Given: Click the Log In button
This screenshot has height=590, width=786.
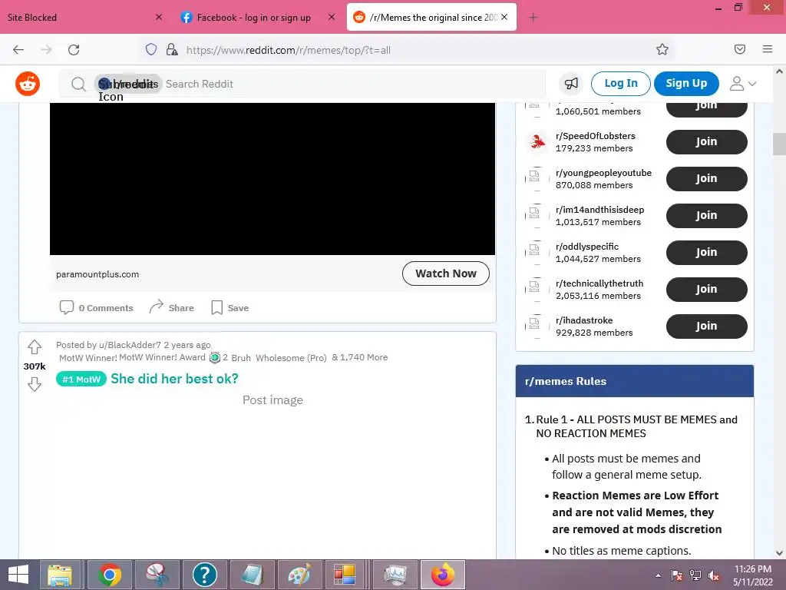Looking at the screenshot, I should pyautogui.click(x=620, y=83).
